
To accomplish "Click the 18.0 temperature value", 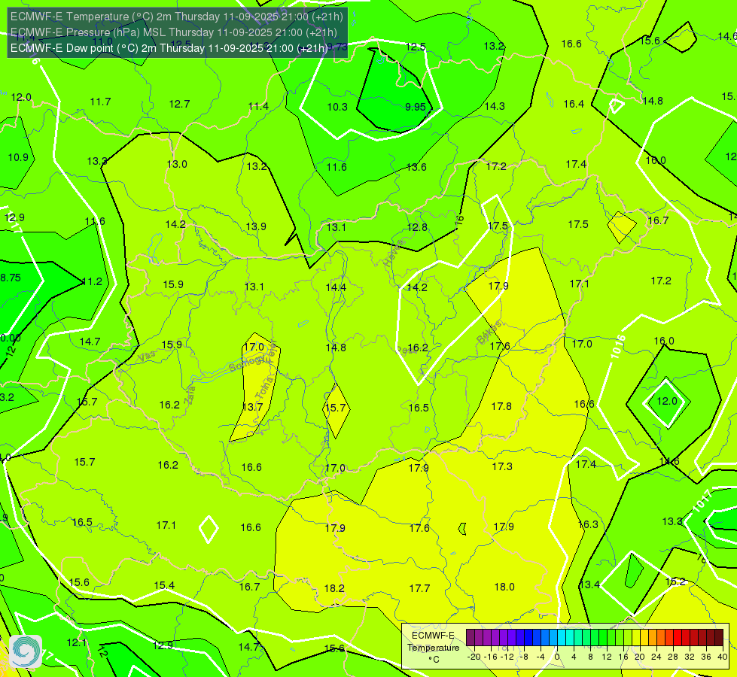I will [504, 587].
